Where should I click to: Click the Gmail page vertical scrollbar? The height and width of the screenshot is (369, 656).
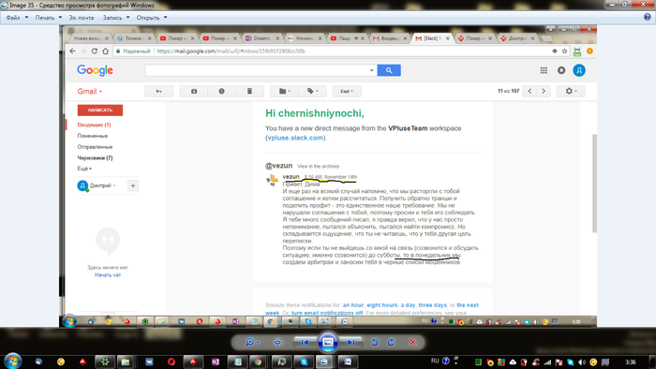[x=594, y=184]
